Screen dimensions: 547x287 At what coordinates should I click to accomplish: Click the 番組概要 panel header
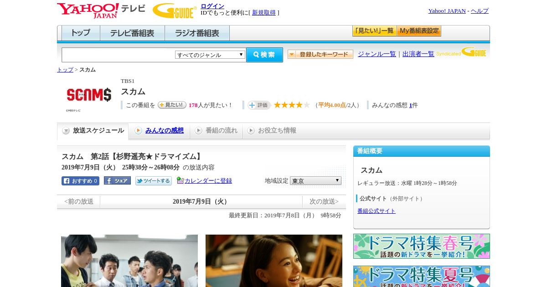[x=422, y=151]
